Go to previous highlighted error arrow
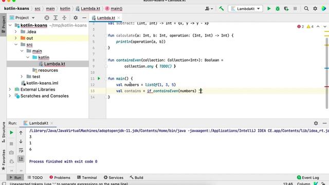 (318, 27)
